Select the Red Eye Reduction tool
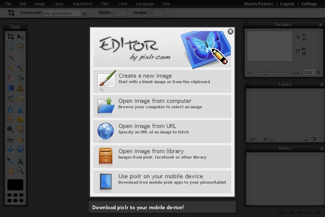Image resolution: width=325 pixels, height=217 pixels. (10, 139)
